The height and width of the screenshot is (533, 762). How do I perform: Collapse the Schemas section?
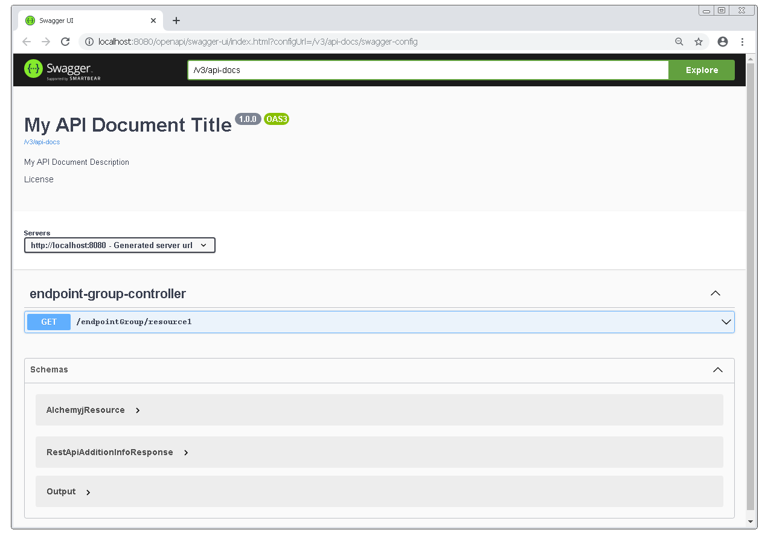pyautogui.click(x=717, y=369)
